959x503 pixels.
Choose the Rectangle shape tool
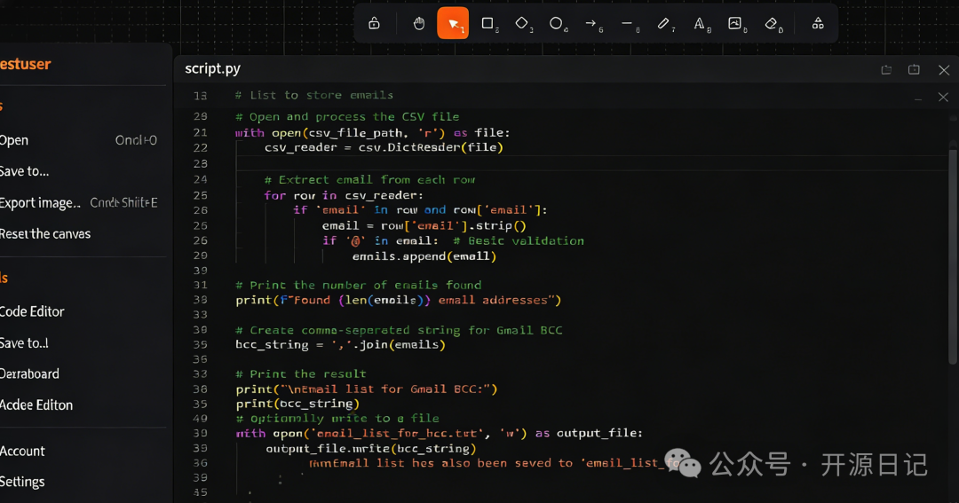487,24
